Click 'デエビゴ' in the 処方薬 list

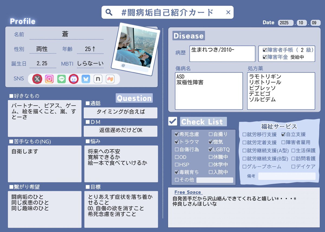click(260, 94)
